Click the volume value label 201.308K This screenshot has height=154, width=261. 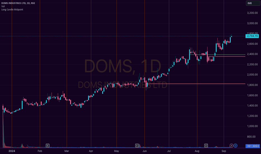tap(253, 146)
